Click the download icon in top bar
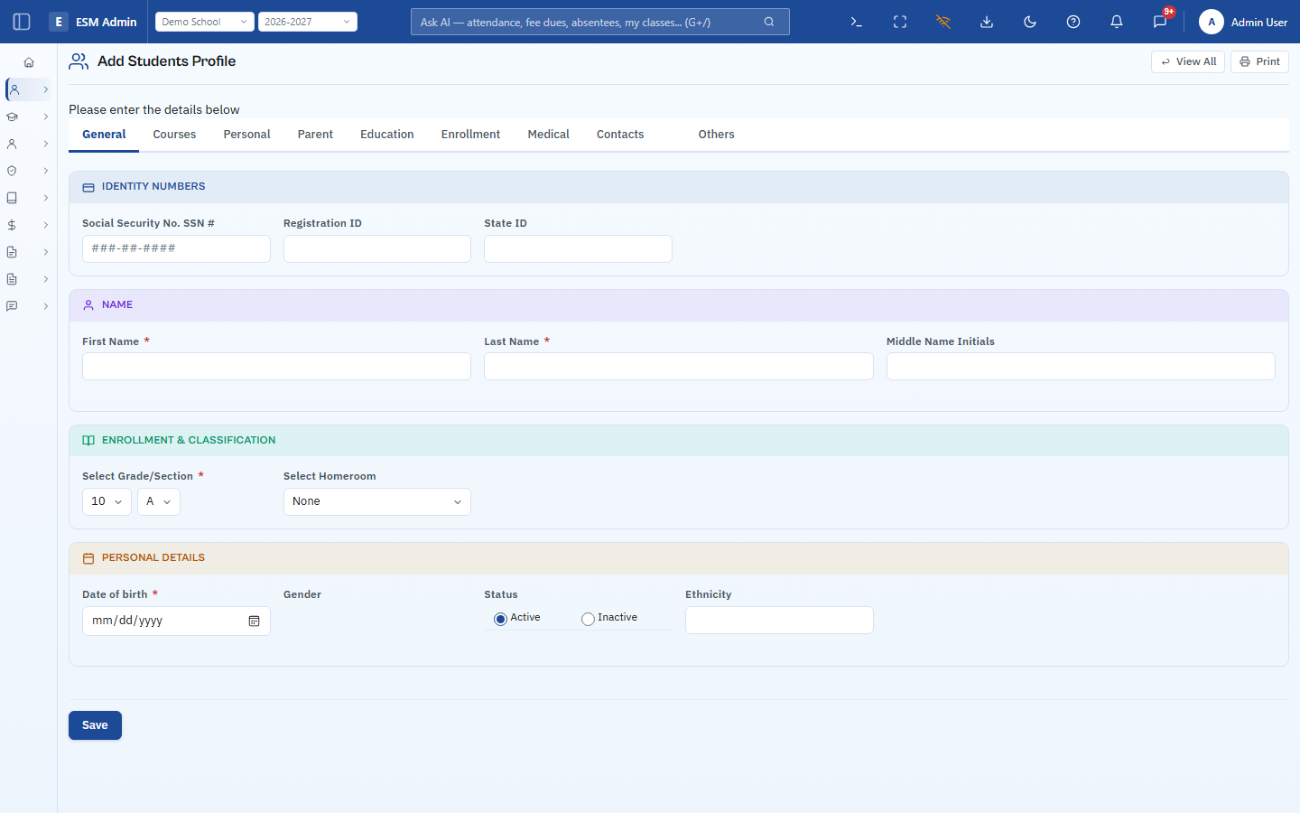This screenshot has height=813, width=1300. pyautogui.click(x=987, y=22)
